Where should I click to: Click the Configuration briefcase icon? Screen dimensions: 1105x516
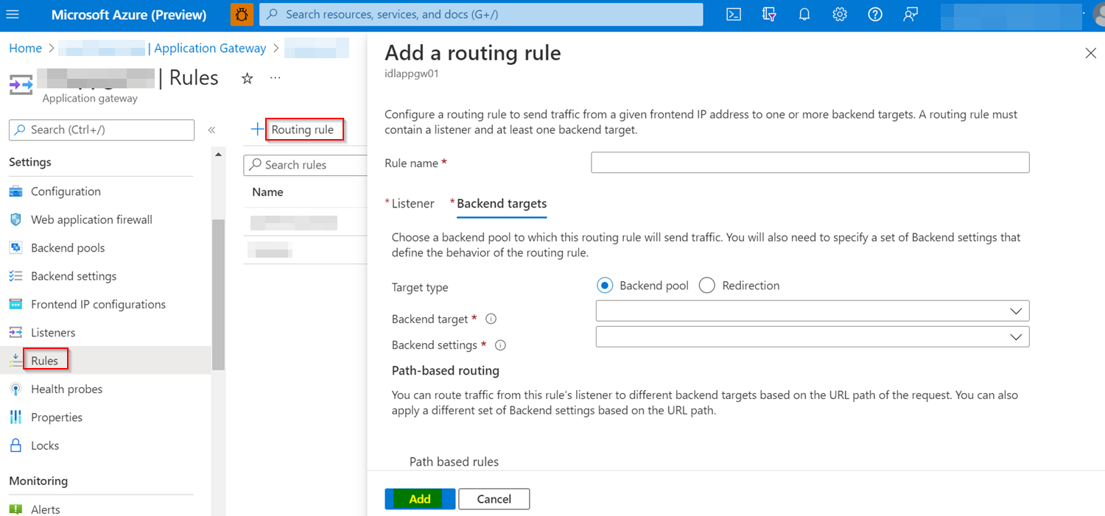coord(15,191)
